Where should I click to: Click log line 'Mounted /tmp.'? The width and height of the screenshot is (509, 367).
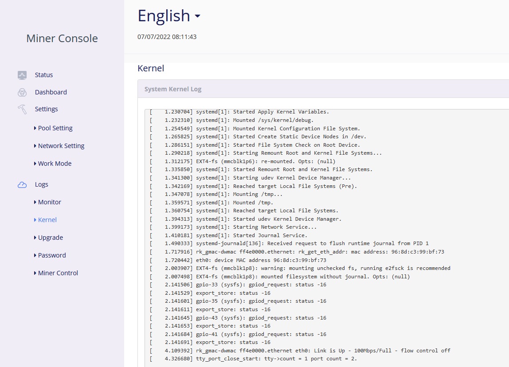(x=211, y=203)
